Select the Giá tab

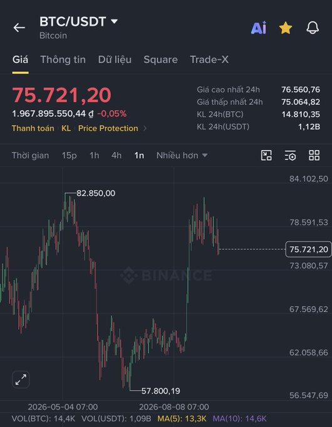[20, 60]
